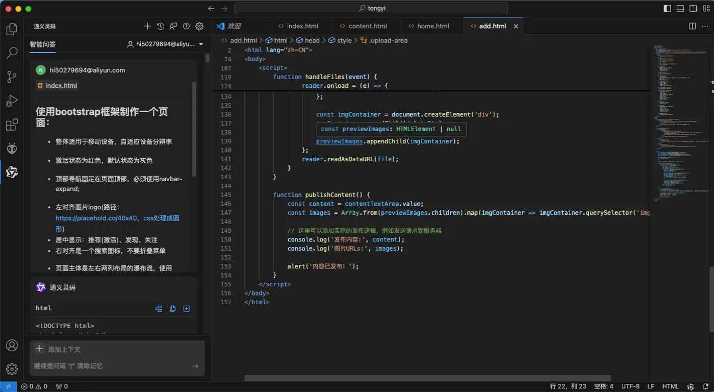Open the remote window status icon
The image size is (714, 392).
9,386
